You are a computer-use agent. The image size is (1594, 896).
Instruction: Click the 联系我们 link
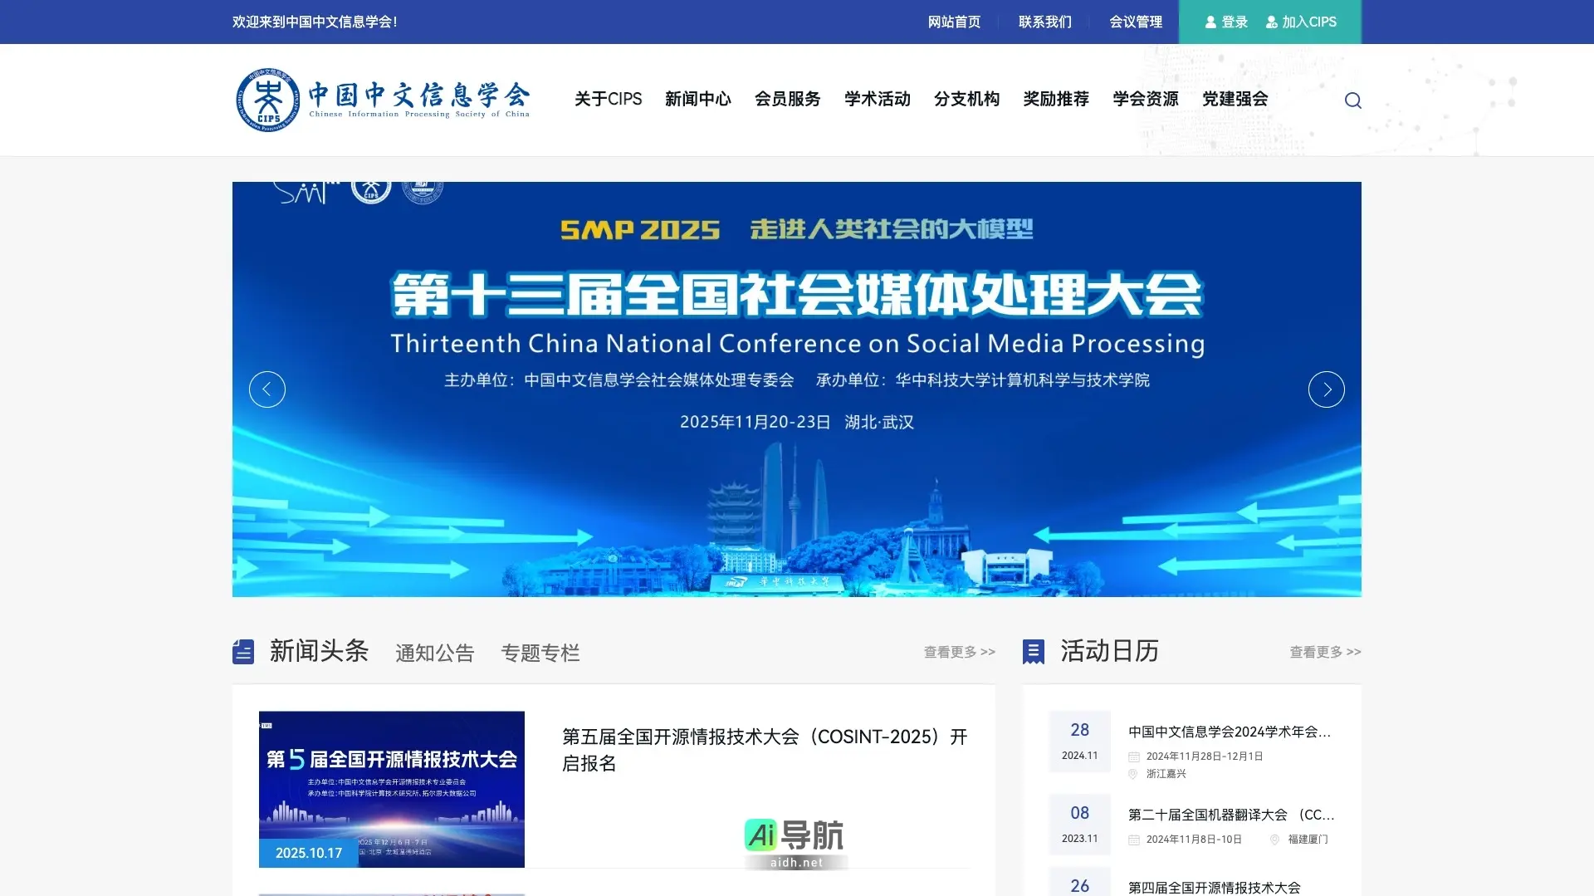pos(1045,22)
